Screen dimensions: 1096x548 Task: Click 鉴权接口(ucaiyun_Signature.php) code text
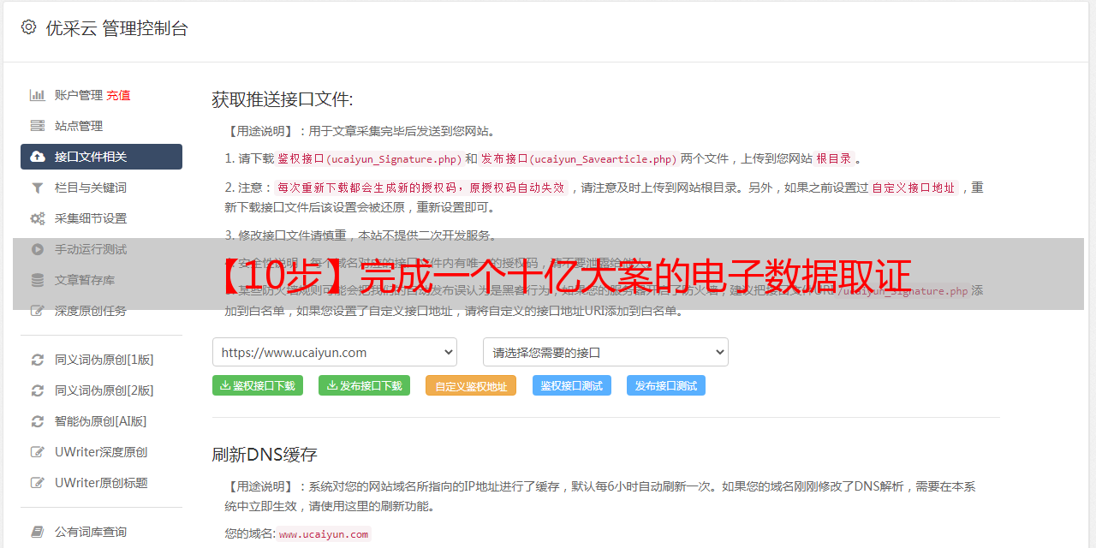pyautogui.click(x=370, y=159)
